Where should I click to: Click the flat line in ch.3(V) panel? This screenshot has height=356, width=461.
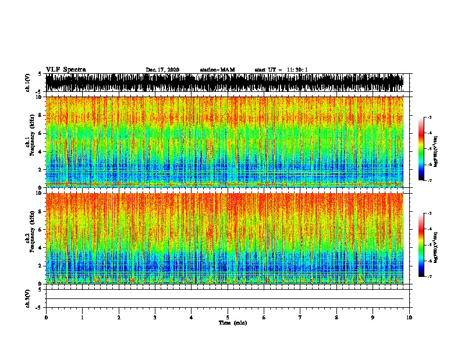tap(225, 299)
